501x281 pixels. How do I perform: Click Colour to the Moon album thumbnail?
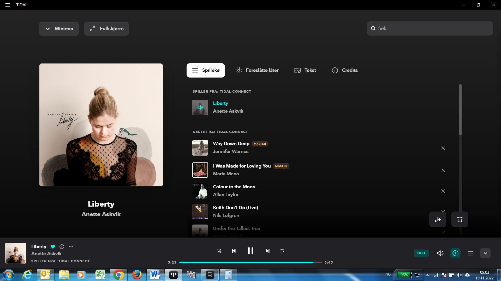(x=200, y=191)
